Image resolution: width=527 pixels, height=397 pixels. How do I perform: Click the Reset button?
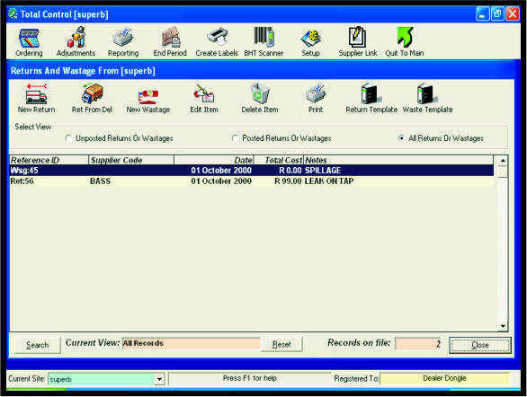point(281,344)
